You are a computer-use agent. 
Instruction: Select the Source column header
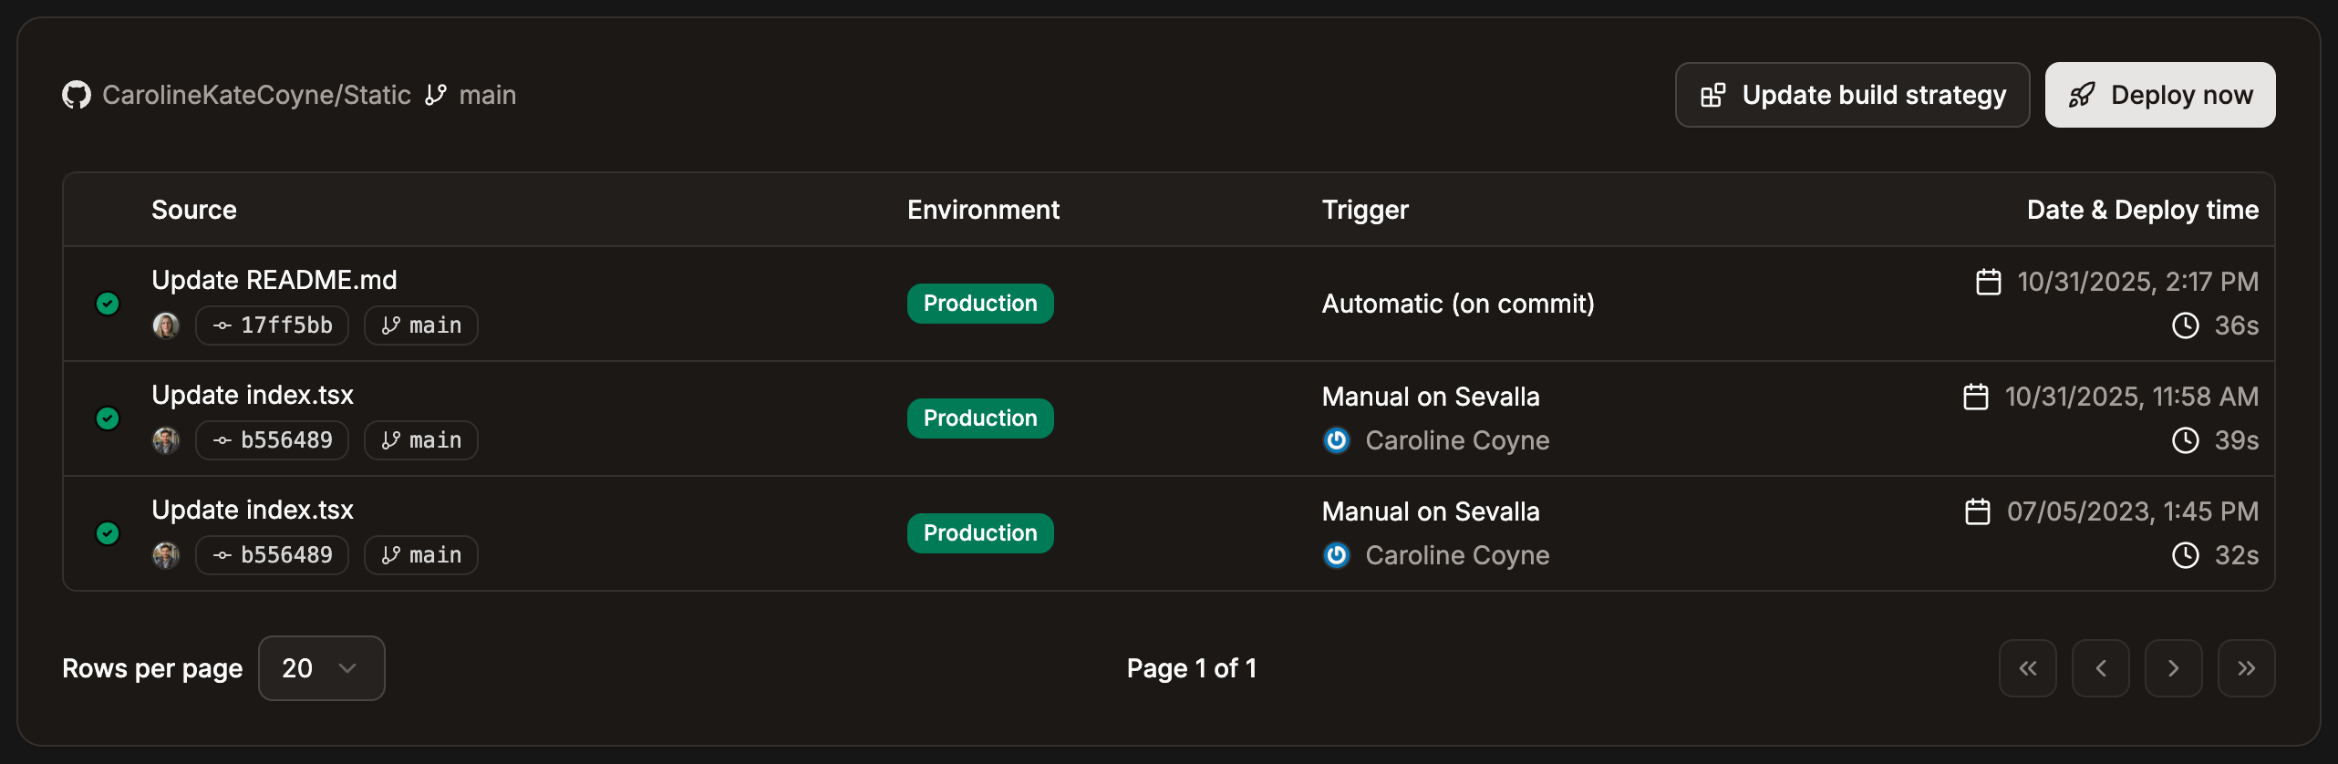point(193,209)
